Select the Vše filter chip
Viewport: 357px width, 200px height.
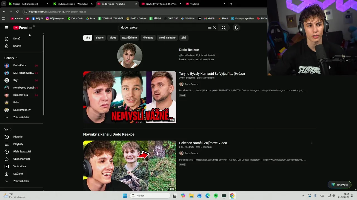pos(88,37)
